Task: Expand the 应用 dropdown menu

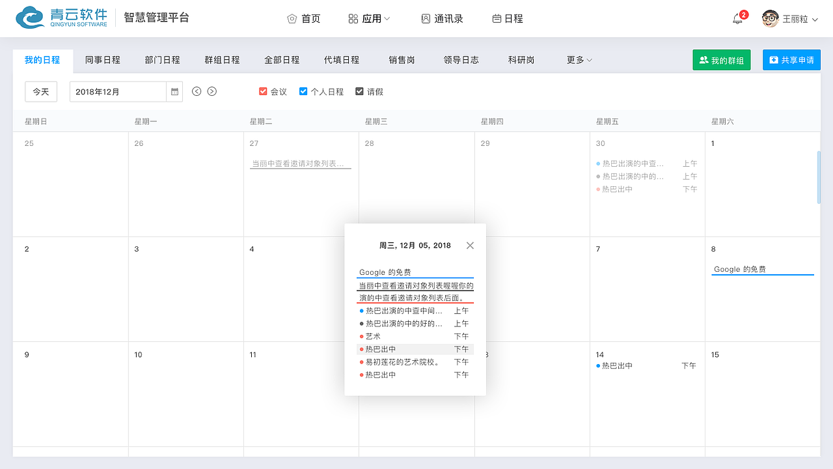Action: click(x=369, y=19)
